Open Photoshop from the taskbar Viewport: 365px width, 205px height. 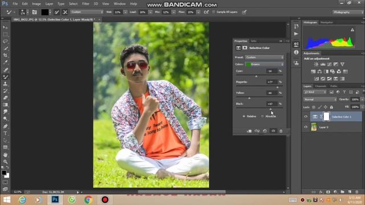[55, 200]
